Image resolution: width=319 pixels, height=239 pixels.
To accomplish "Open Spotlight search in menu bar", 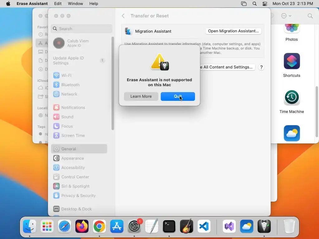I will (254, 4).
